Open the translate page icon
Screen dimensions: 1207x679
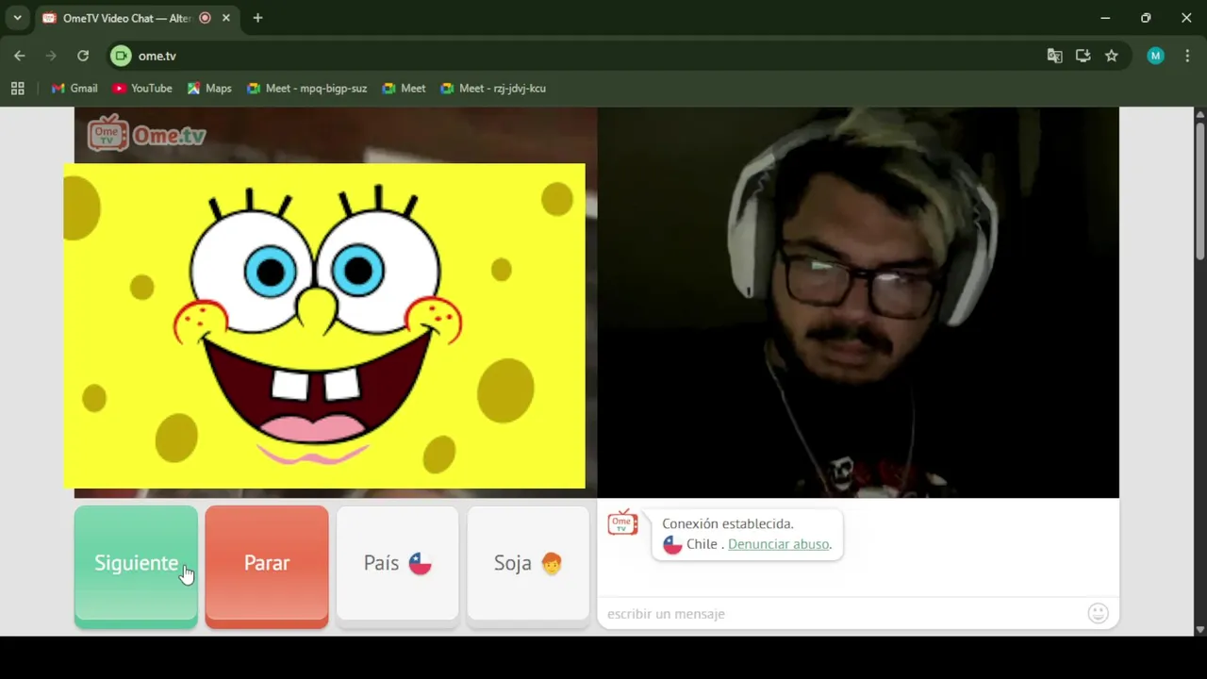coord(1054,56)
